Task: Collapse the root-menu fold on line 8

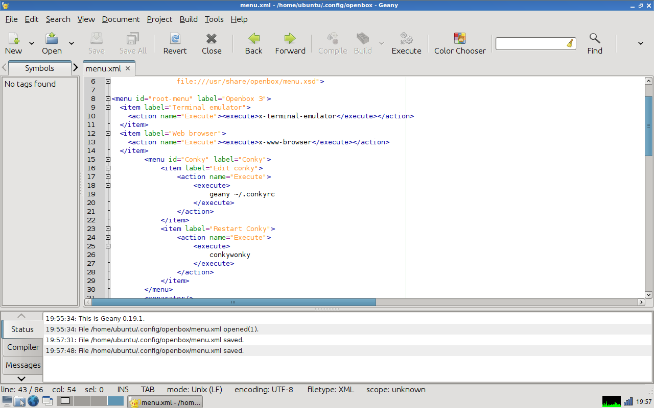Action: tap(108, 99)
